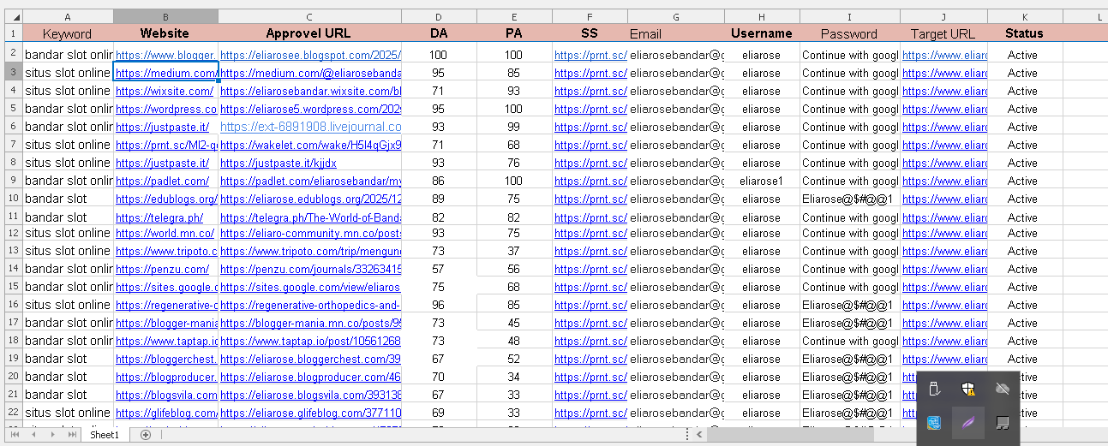Select column I header
The width and height of the screenshot is (1108, 446).
click(850, 17)
